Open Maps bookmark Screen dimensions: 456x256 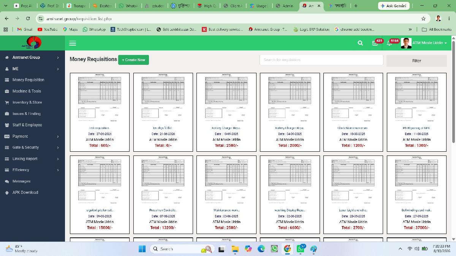70,29
